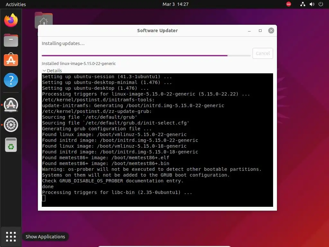Minimize the Software Updater window

[249, 31]
